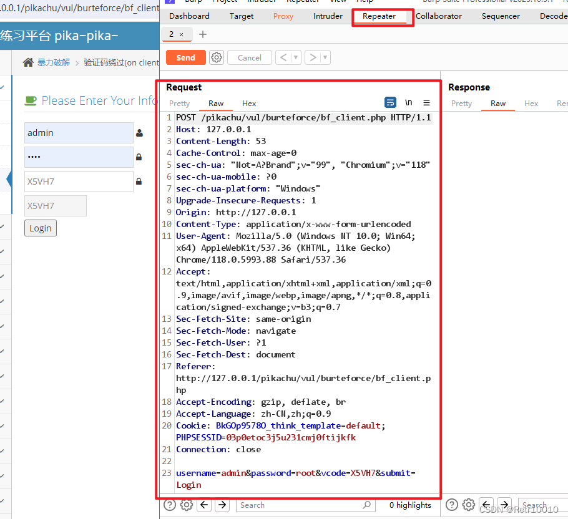This screenshot has width=568, height=519.
Task: Click Sec-Fetch-Mode: navigate header
Action: (x=236, y=331)
